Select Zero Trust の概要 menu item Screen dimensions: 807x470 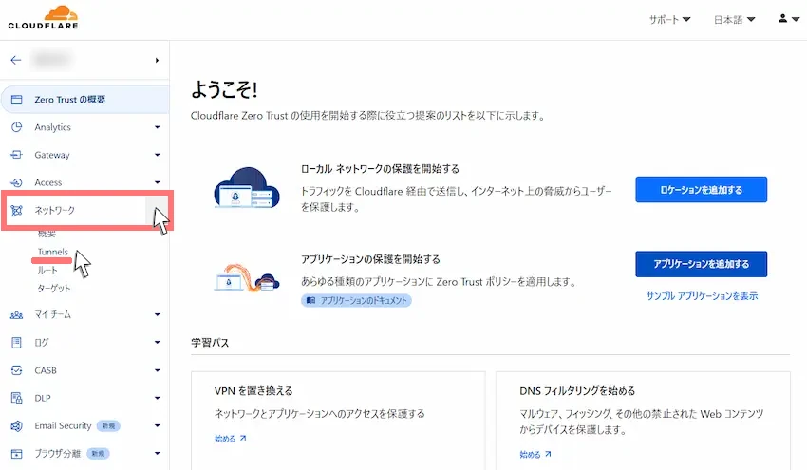click(x=84, y=100)
